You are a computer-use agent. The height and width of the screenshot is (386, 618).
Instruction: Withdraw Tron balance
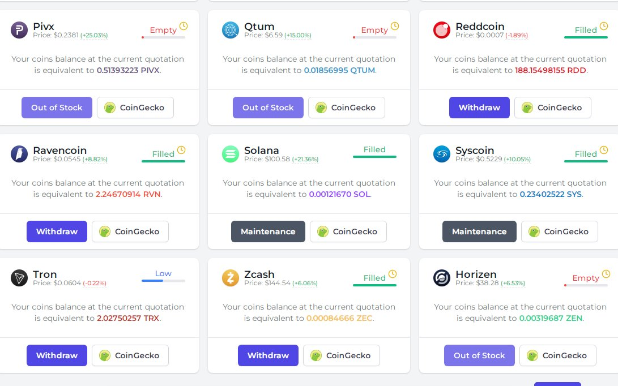[x=57, y=355]
